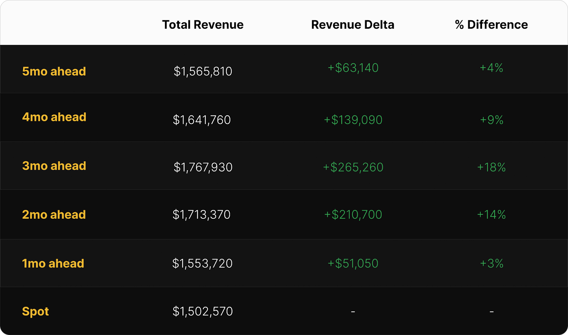Select the Revenue Delta column header
Image resolution: width=568 pixels, height=335 pixels.
click(353, 25)
